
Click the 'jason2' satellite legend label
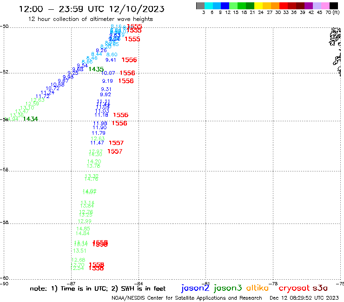(195, 288)
